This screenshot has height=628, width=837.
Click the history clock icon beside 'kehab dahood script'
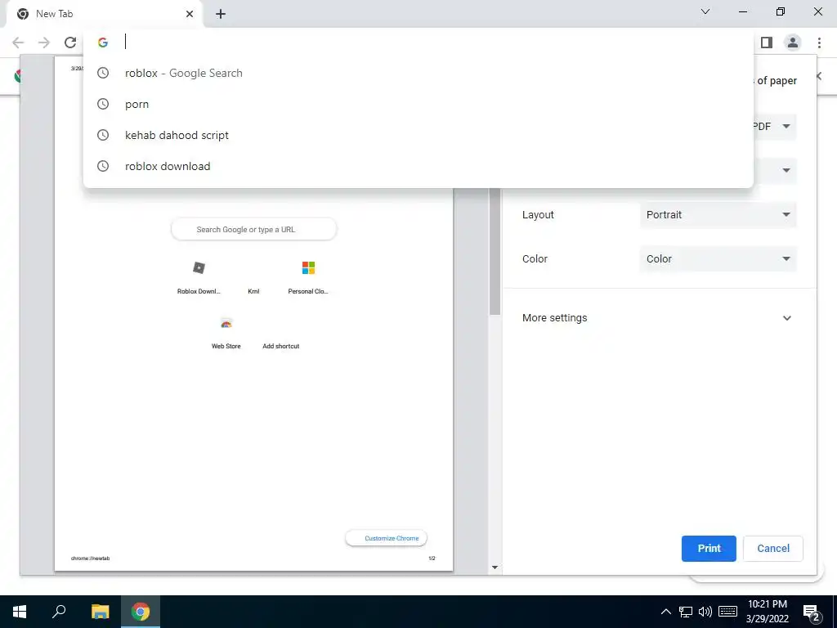pos(103,135)
